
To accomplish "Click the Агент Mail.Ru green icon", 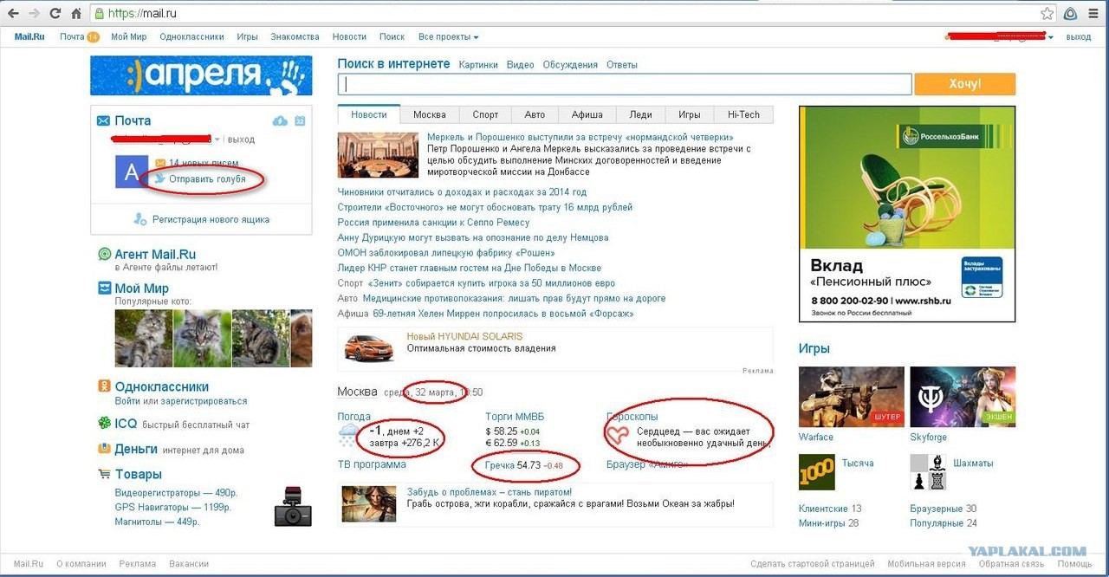I will click(x=105, y=254).
